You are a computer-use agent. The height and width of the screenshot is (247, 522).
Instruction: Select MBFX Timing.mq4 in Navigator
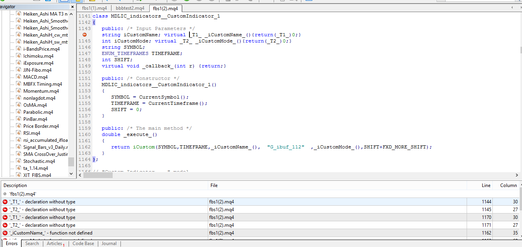42,84
